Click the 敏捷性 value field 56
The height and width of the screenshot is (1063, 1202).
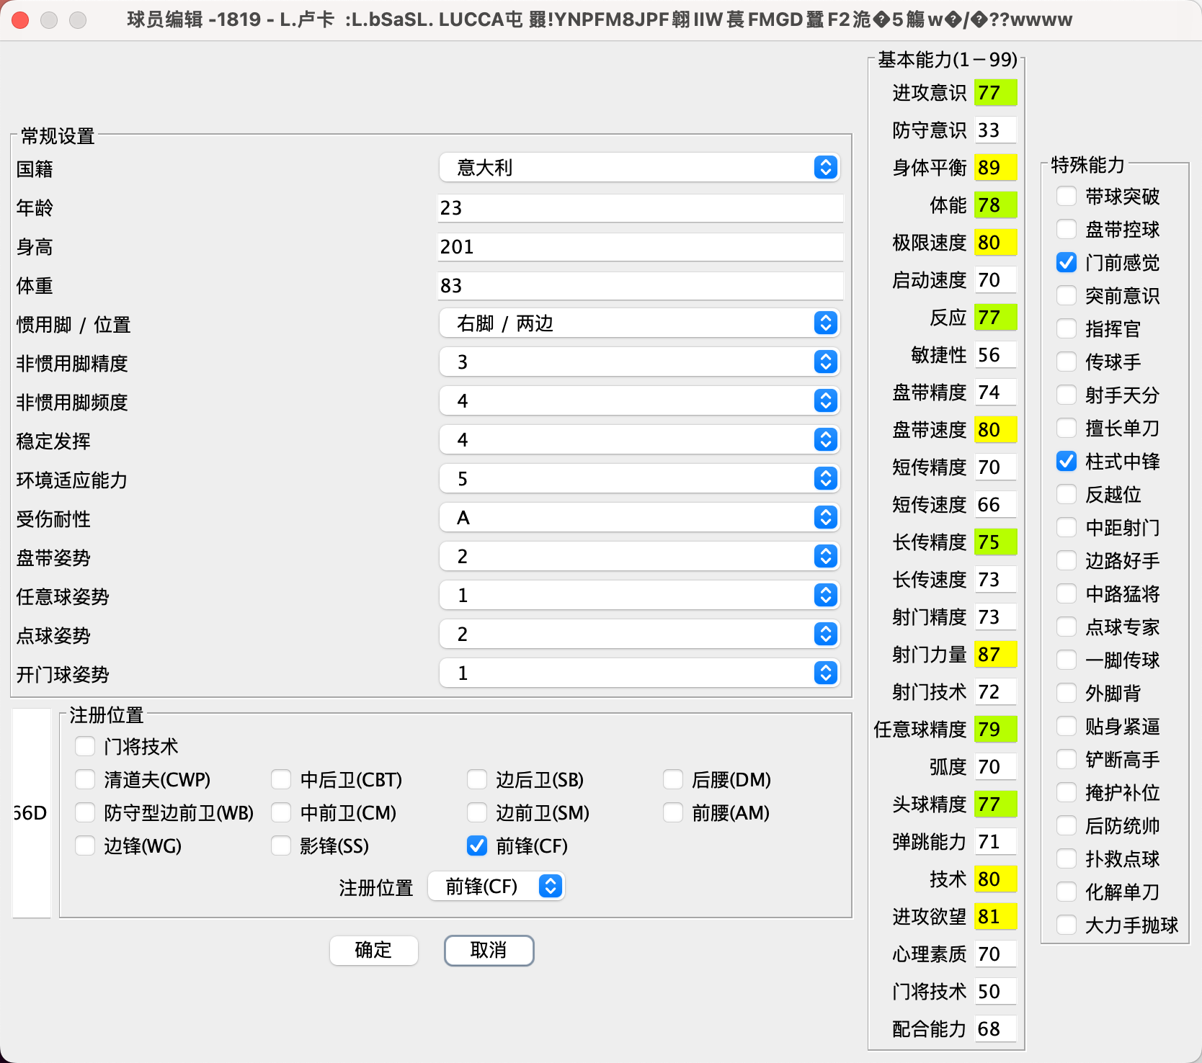pyautogui.click(x=995, y=355)
